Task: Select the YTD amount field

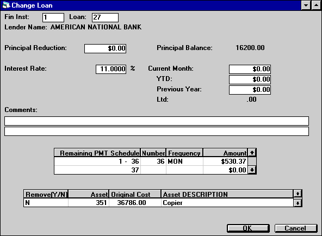Action: [250, 79]
